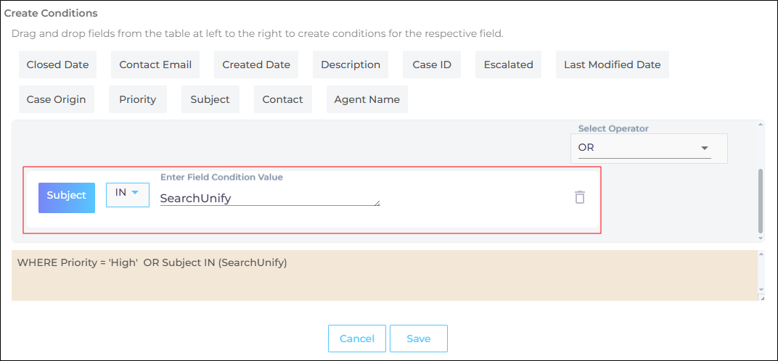Open the Select Operator OR dropdown
Viewport: 778px width, 361px height.
(x=644, y=148)
